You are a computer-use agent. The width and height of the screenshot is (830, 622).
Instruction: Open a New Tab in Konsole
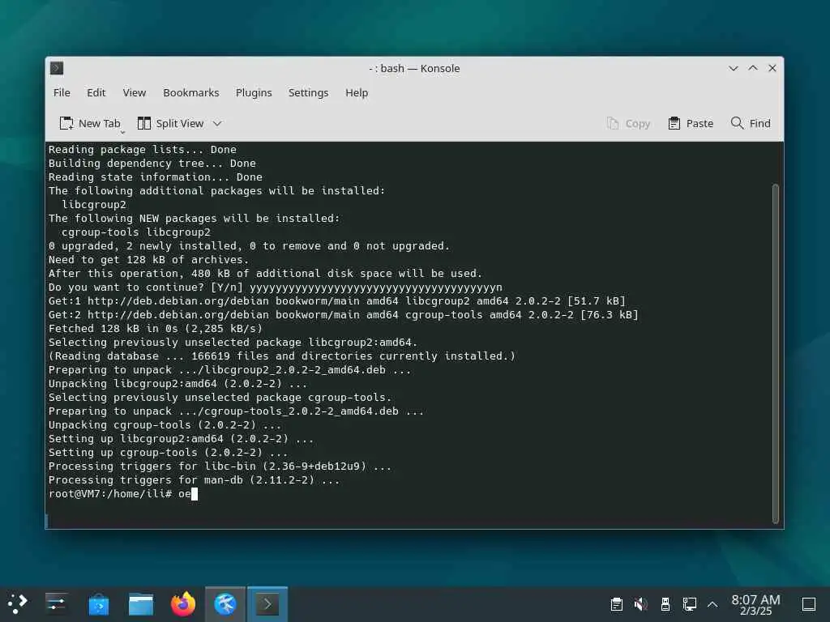pyautogui.click(x=90, y=123)
